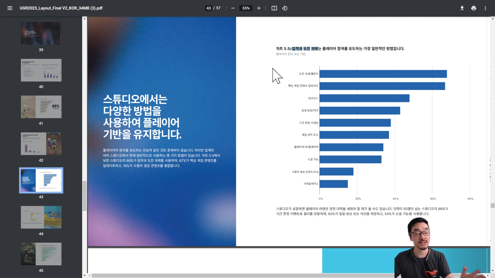
Task: Click the zoom out minus icon
Action: pos(233,8)
